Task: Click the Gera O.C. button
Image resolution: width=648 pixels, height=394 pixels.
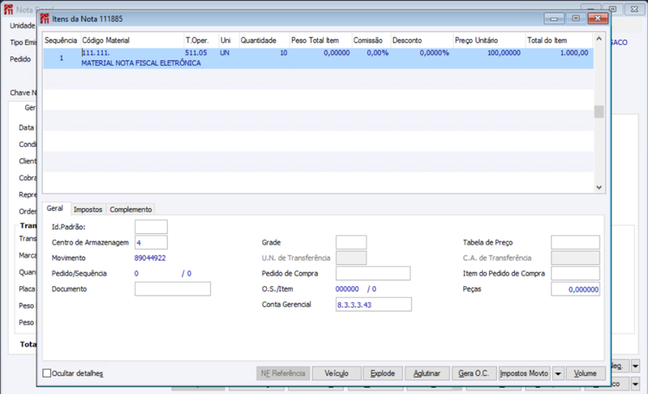Action: point(473,373)
